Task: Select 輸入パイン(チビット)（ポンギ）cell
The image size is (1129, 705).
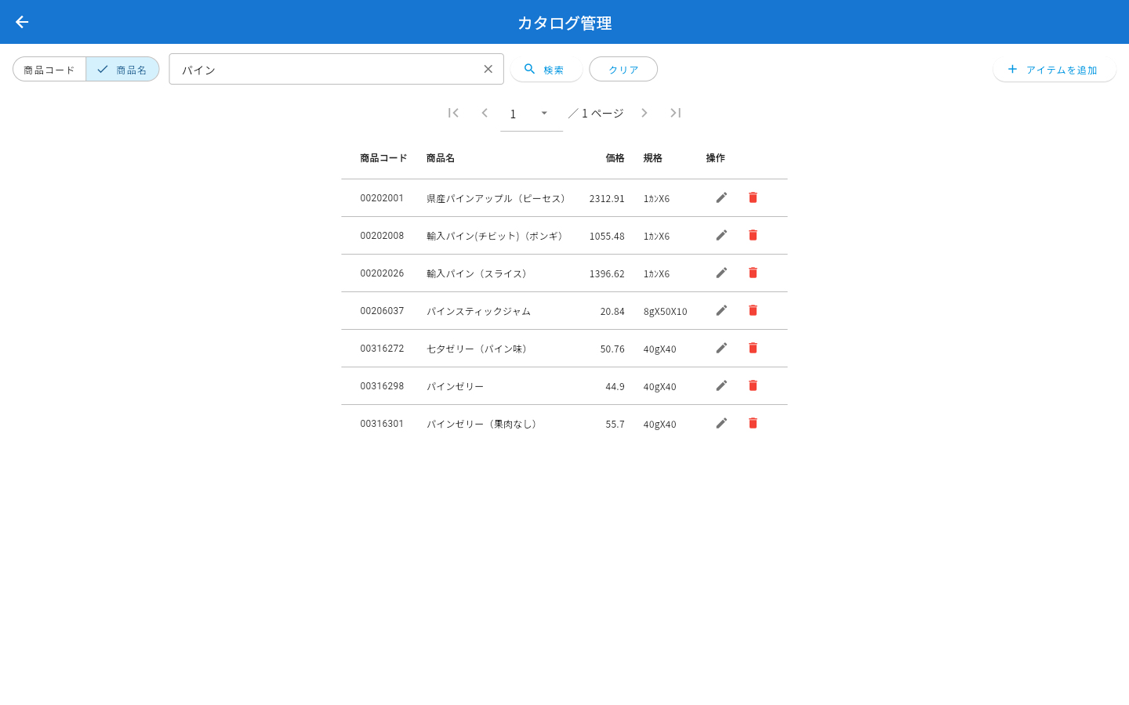Action: click(496, 236)
